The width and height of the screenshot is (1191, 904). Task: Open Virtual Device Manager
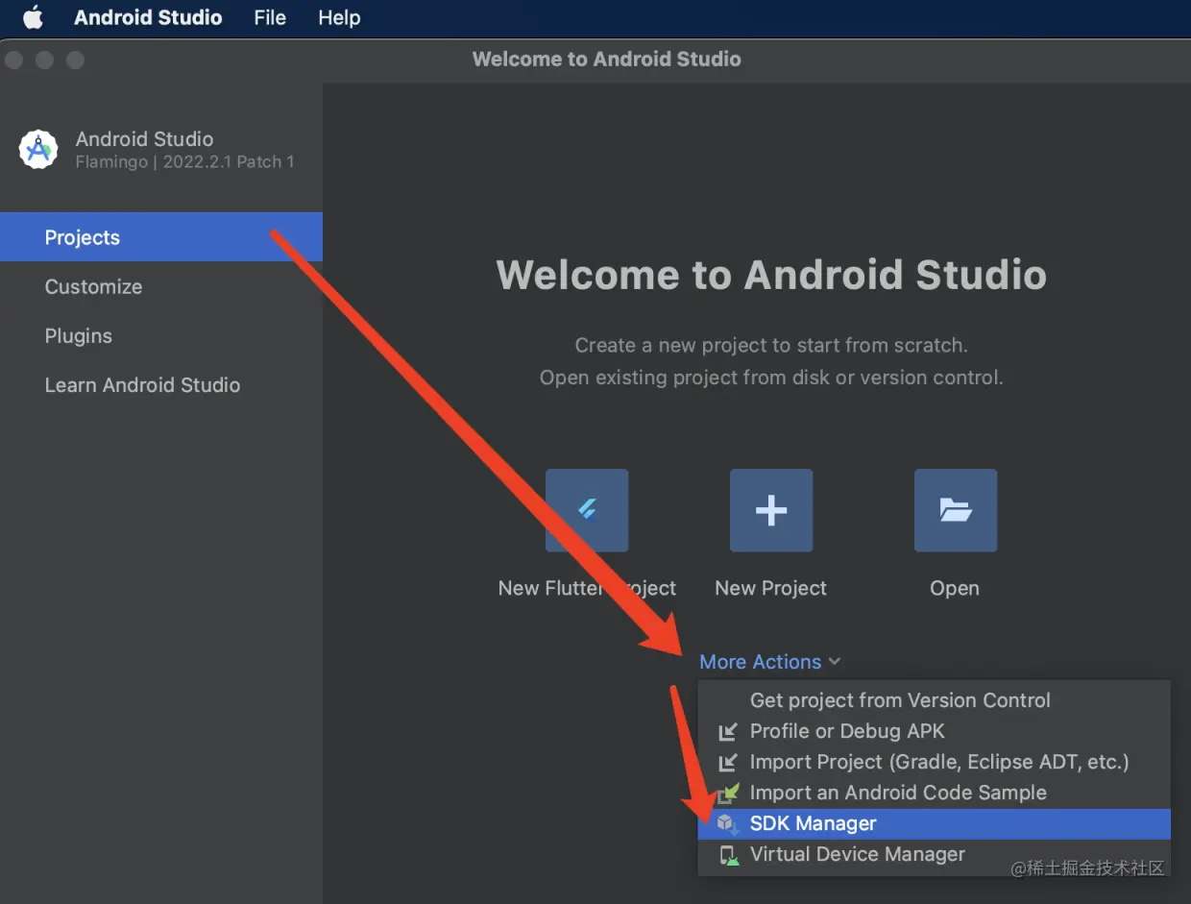[x=934, y=854]
